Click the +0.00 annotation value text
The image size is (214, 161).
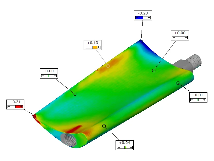pyautogui.click(x=180, y=33)
